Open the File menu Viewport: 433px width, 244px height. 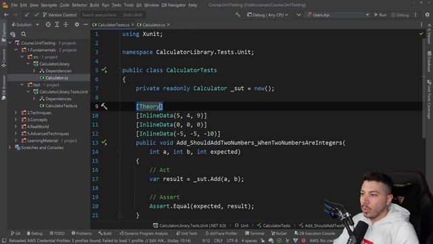point(14,5)
